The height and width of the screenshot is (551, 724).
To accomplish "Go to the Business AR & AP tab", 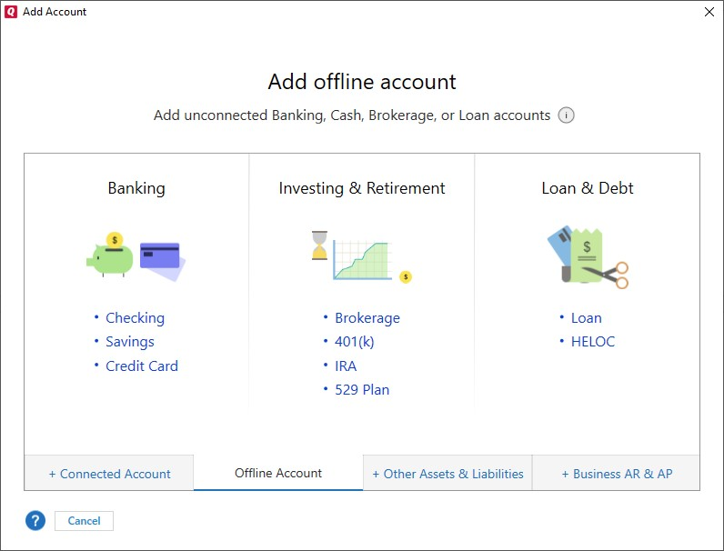I will (x=616, y=474).
